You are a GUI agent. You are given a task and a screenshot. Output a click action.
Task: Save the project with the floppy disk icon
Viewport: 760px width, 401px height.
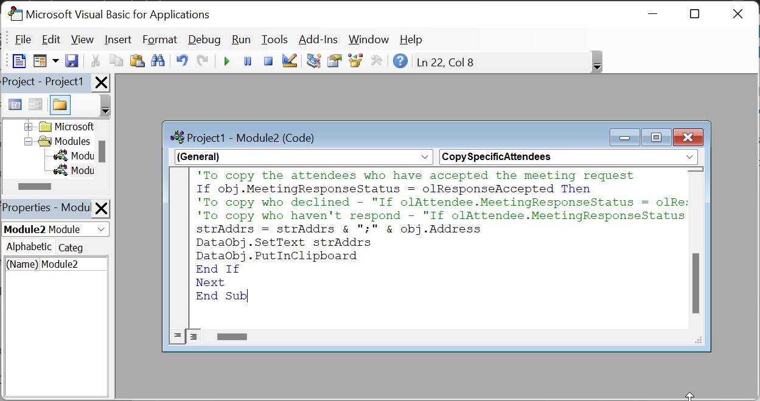pyautogui.click(x=72, y=61)
